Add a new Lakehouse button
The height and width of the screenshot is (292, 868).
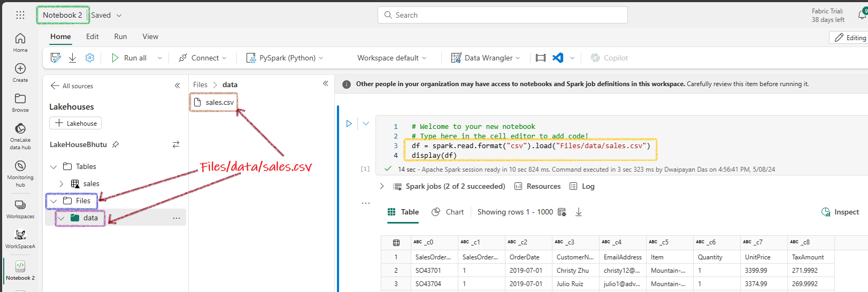(x=75, y=123)
